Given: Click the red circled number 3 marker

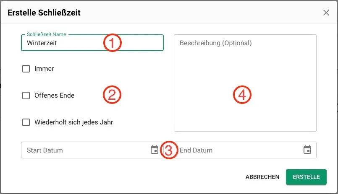Looking at the screenshot, I should (169, 150).
